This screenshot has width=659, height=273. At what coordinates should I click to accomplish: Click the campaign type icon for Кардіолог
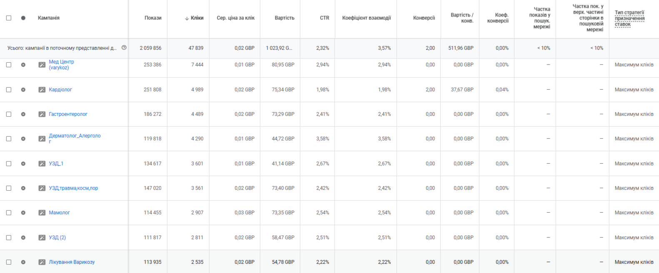pos(42,90)
